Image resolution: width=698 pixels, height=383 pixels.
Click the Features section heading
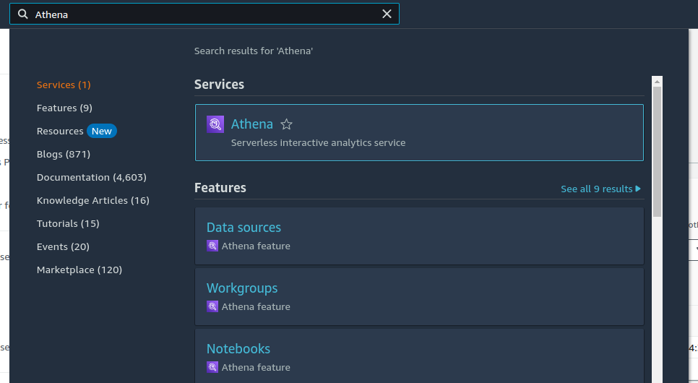(220, 187)
